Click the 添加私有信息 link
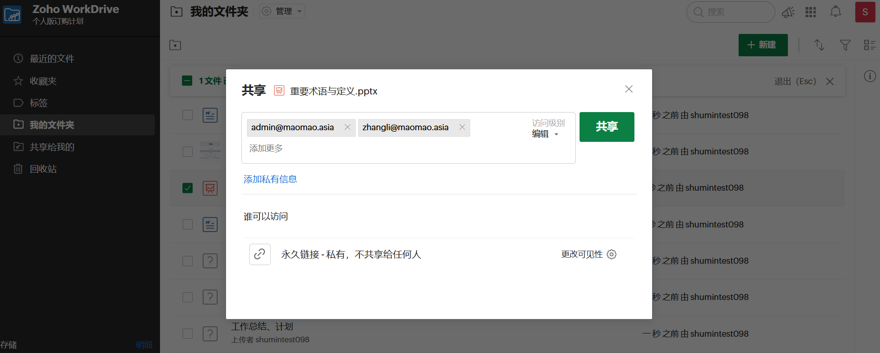This screenshot has height=353, width=880. click(270, 179)
